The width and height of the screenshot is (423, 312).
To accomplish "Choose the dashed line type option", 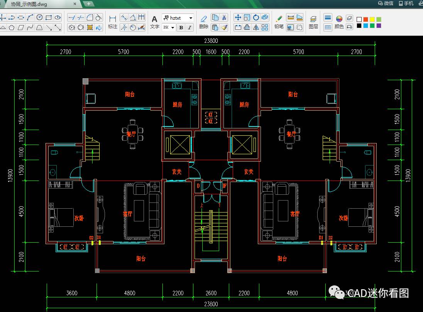I will [328, 27].
